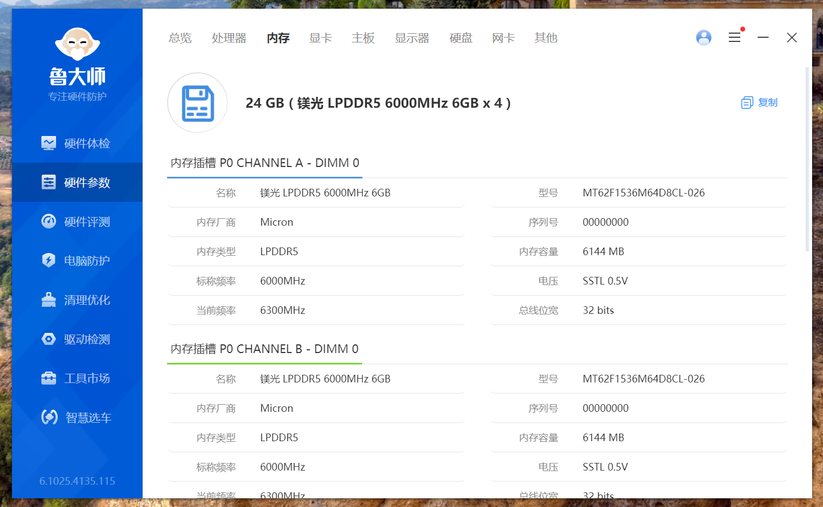The image size is (823, 507).
Task: Minimize the 鲁大师 window
Action: (763, 38)
